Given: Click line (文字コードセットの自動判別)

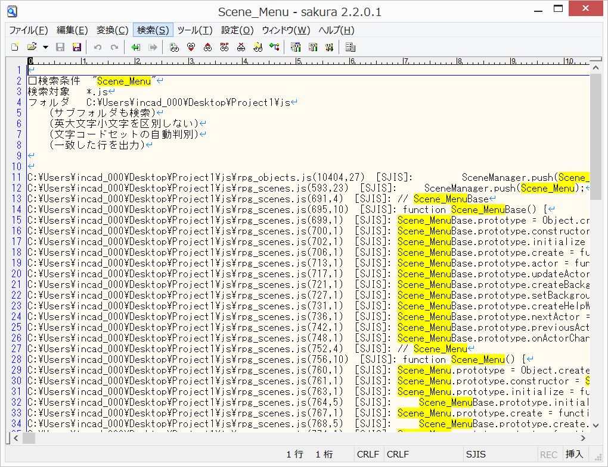Looking at the screenshot, I should coord(128,134).
